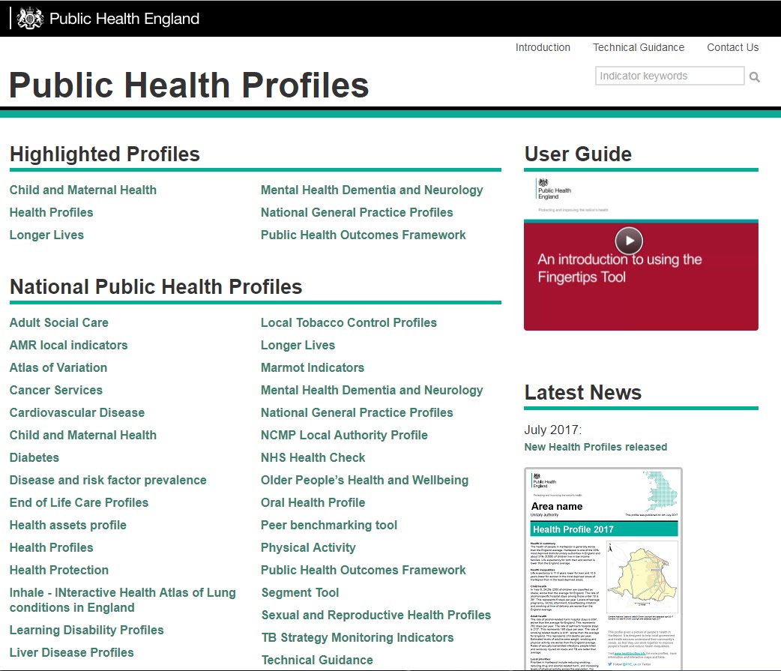Click the Public Health Profiles page title
Screen dimensions: 781x671
190,85
